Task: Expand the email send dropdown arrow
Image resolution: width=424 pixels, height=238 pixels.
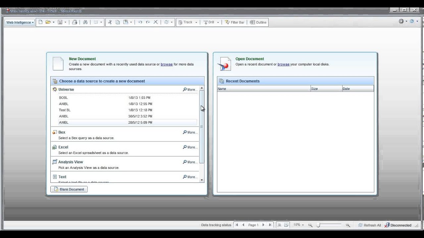Action: coord(101,22)
